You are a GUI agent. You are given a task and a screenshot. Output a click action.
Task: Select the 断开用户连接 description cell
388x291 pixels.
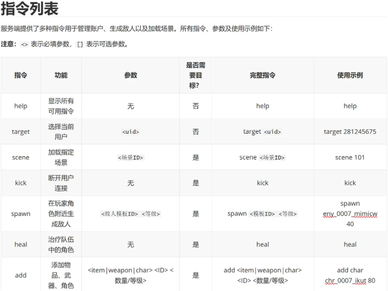point(61,183)
